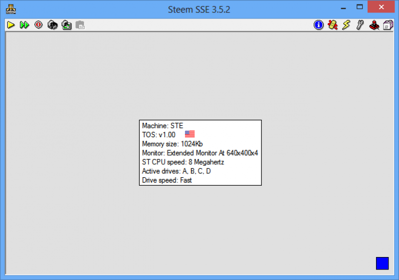The width and height of the screenshot is (399, 280).
Task: Click the US flag beside TOS version
Action: click(x=190, y=134)
